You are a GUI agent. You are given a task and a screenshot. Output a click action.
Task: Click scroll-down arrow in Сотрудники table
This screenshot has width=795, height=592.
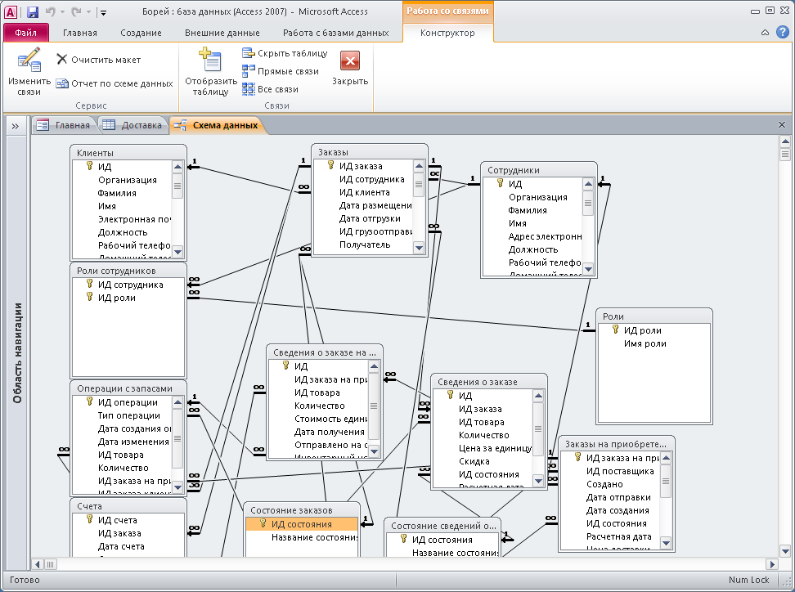(588, 269)
